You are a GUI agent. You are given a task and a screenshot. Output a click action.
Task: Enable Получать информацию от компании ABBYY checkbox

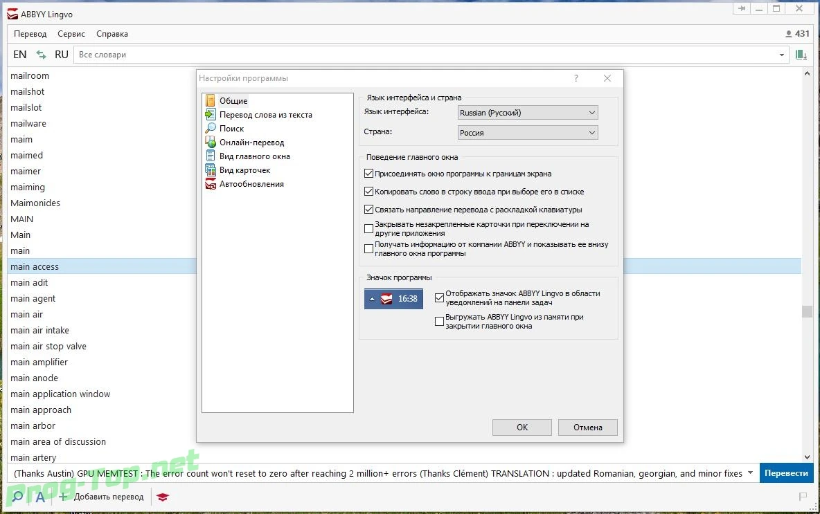coord(368,248)
